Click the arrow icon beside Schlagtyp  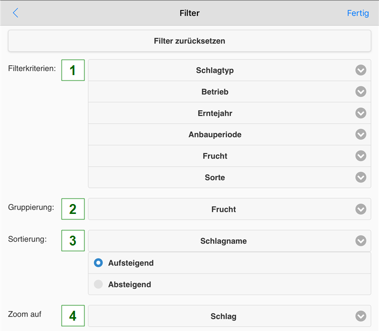click(361, 70)
